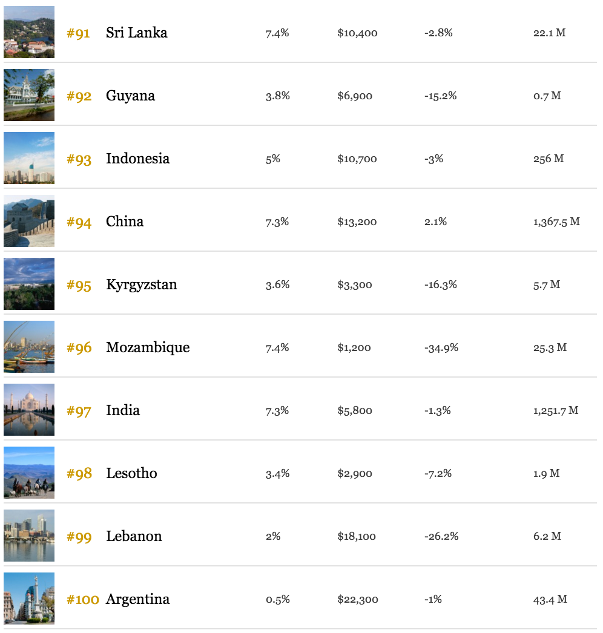Open the Sri Lanka country link
Image resolution: width=603 pixels, height=633 pixels.
(136, 33)
